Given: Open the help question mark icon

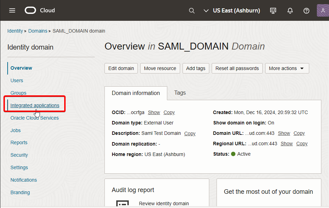Looking at the screenshot, I should [306, 10].
